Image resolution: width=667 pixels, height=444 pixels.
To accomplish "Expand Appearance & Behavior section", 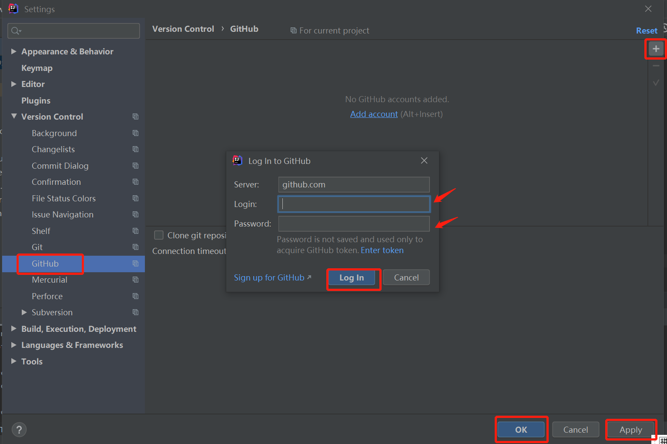I will coord(13,51).
